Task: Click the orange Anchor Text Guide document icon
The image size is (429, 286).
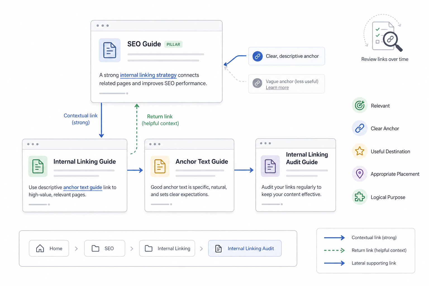Action: [x=160, y=166]
